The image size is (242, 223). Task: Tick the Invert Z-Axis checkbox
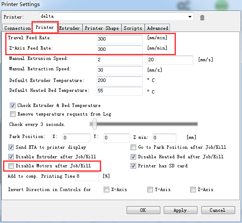[193, 189]
